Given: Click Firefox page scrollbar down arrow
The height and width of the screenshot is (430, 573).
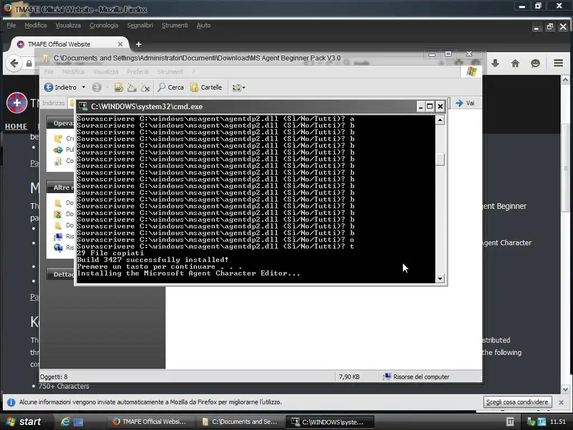Looking at the screenshot, I should pos(565,390).
